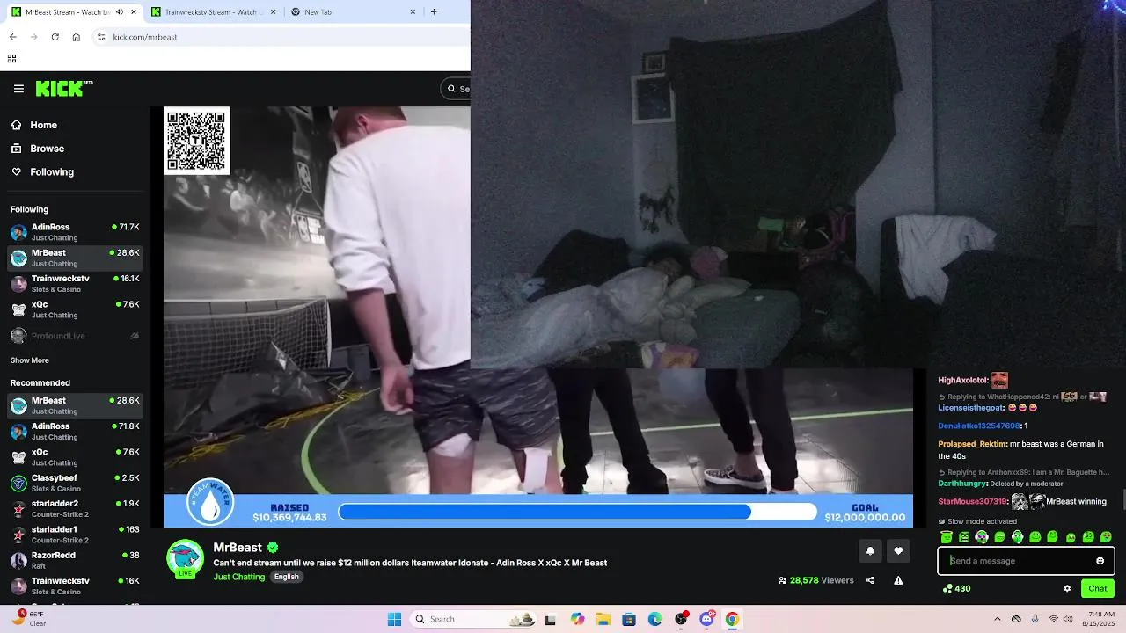
Task: Open the Wi-Fi network tray icon
Action: tap(1054, 619)
